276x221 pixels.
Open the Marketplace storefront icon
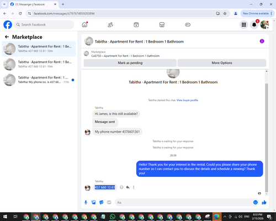(x=162, y=25)
